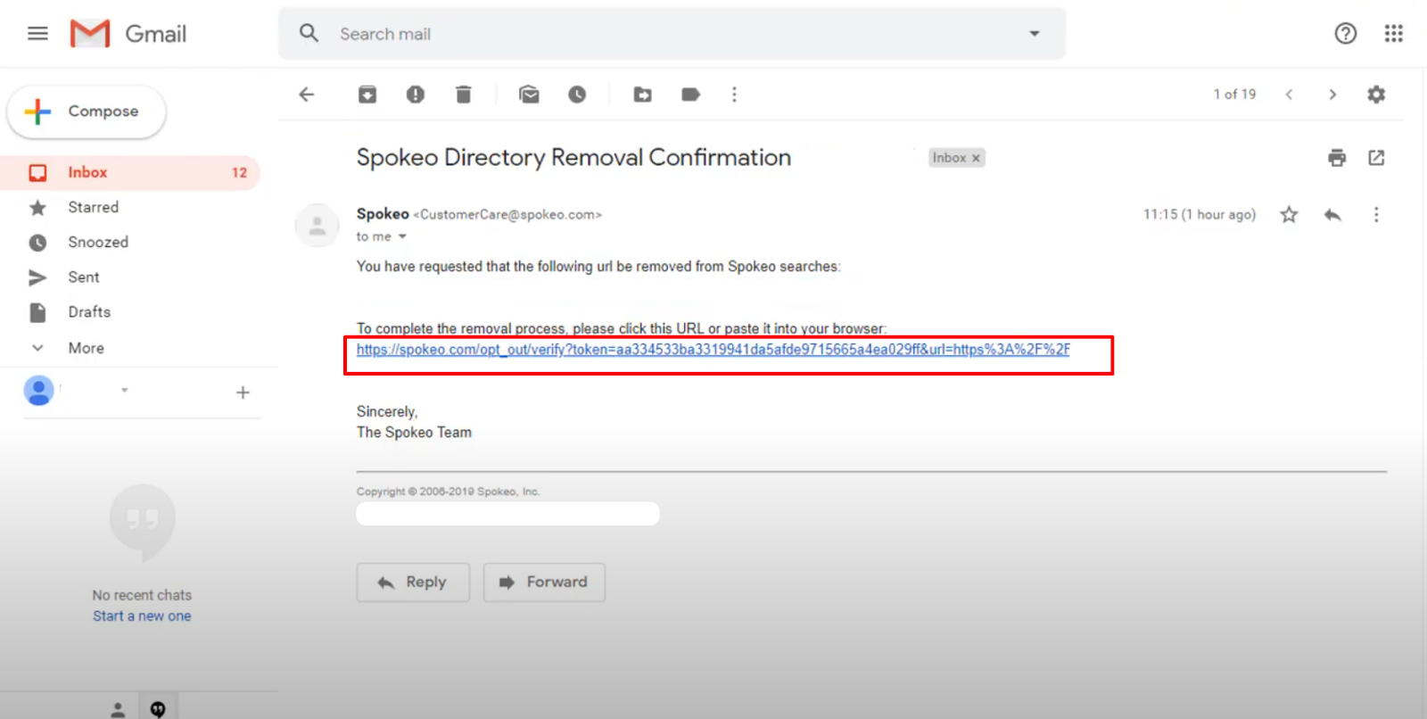Print the whole email conversation
This screenshot has height=719, width=1427.
[1337, 158]
